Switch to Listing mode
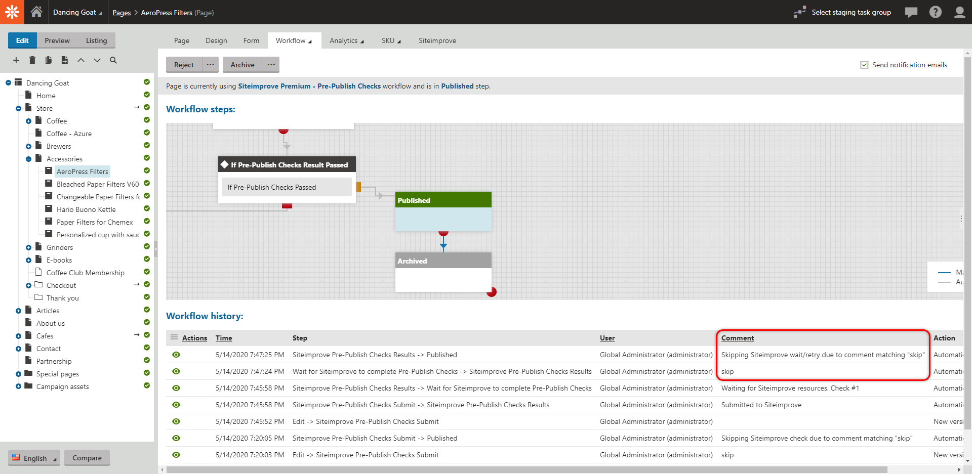This screenshot has height=474, width=972. tap(96, 40)
